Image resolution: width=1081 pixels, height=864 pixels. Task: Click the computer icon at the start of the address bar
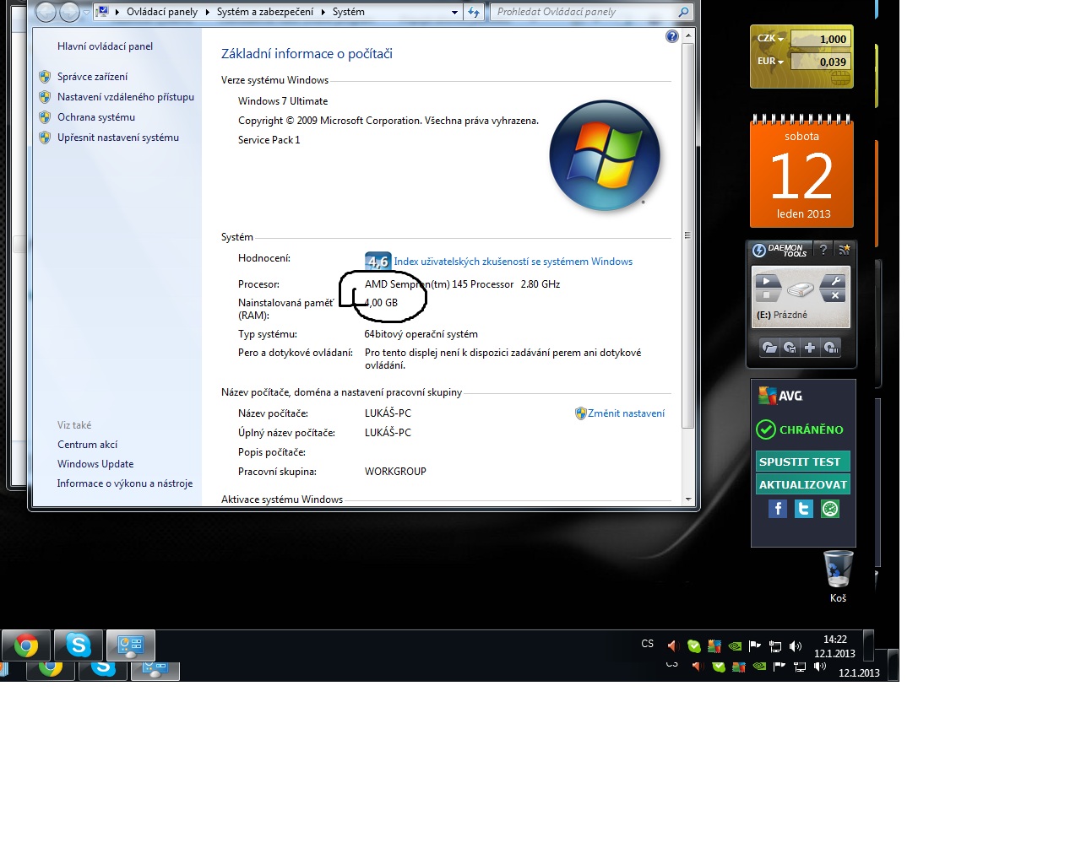tap(103, 12)
